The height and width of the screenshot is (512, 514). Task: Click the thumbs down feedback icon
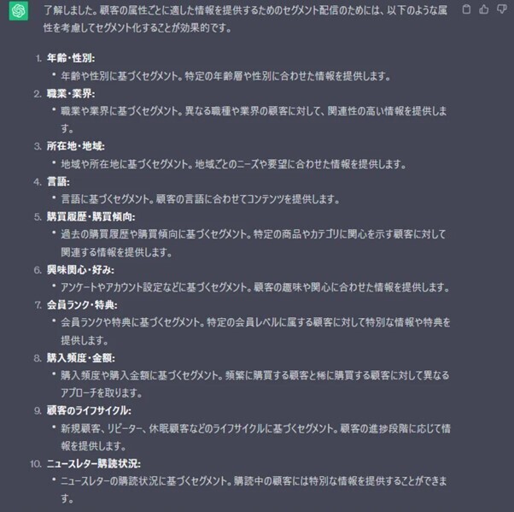(501, 9)
